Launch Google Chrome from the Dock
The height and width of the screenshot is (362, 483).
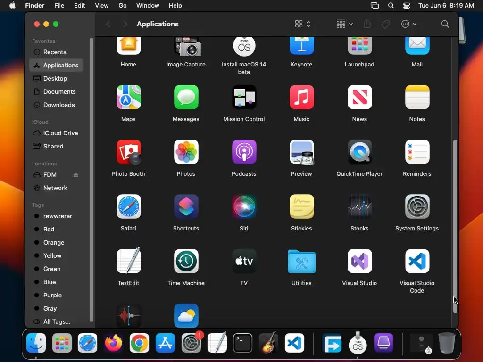139,343
